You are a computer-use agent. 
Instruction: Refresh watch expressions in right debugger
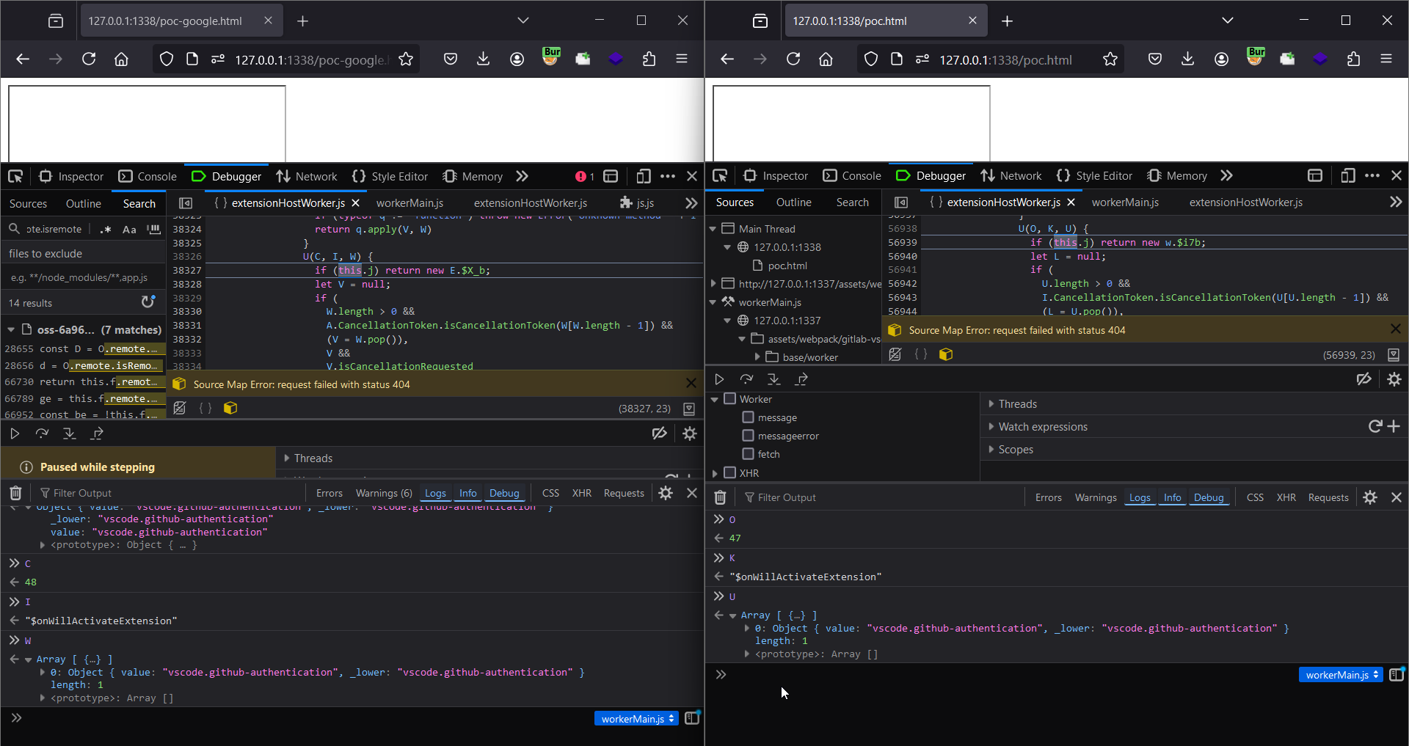click(1375, 426)
